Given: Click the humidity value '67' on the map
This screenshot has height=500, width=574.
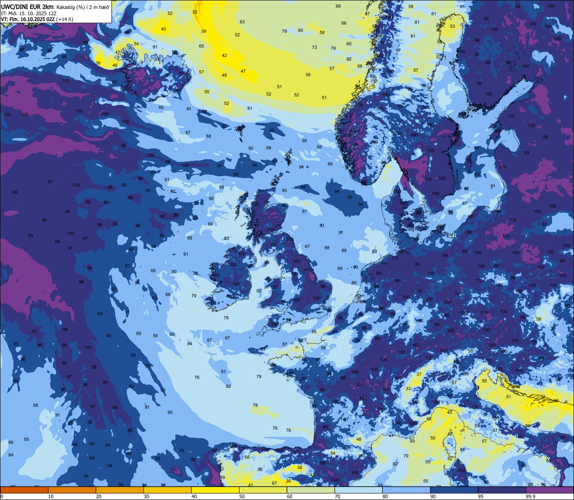Looking at the screenshot, I should (274, 483).
